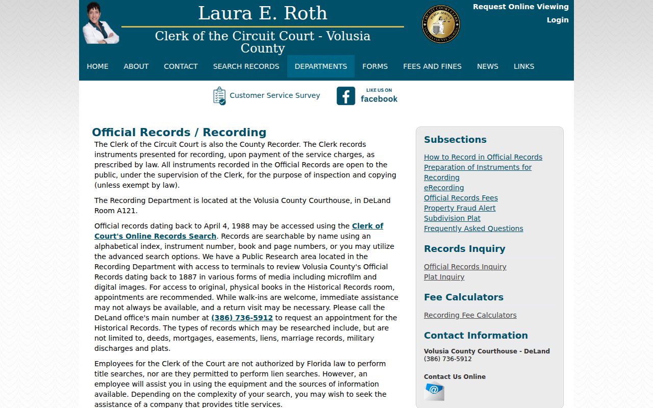Image resolution: width=653 pixels, height=408 pixels.
Task: Click the Subsections heading in the sidebar
Action: click(455, 140)
